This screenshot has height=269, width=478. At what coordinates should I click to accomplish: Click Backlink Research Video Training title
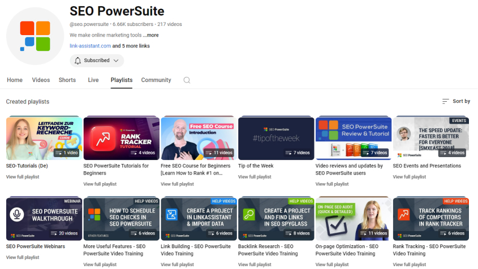268,250
